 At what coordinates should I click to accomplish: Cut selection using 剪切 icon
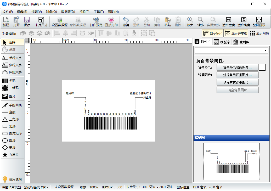click(146, 22)
